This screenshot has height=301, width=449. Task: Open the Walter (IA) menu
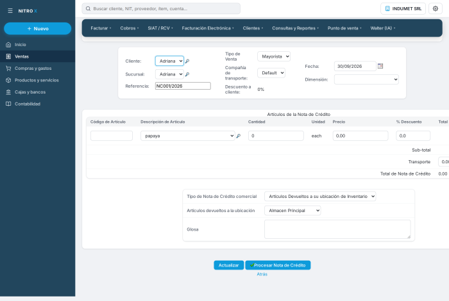coord(383,28)
